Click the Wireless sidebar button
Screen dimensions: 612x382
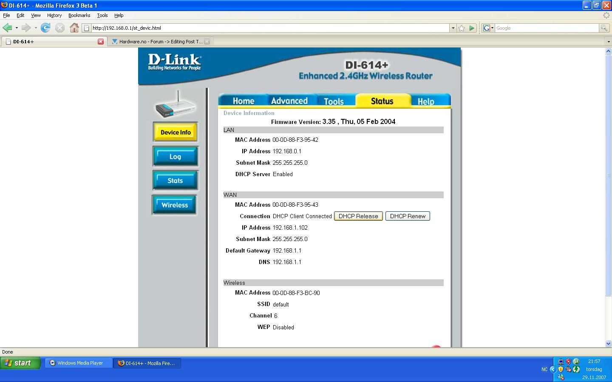pos(175,205)
